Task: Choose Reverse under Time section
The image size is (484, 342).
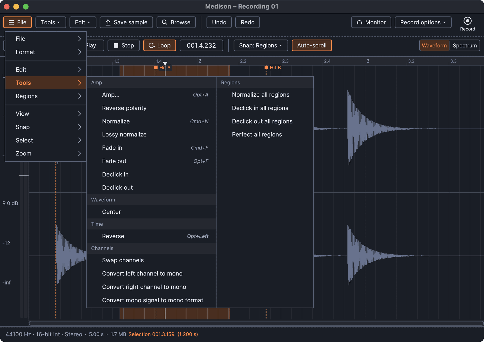Action: pyautogui.click(x=152, y=236)
